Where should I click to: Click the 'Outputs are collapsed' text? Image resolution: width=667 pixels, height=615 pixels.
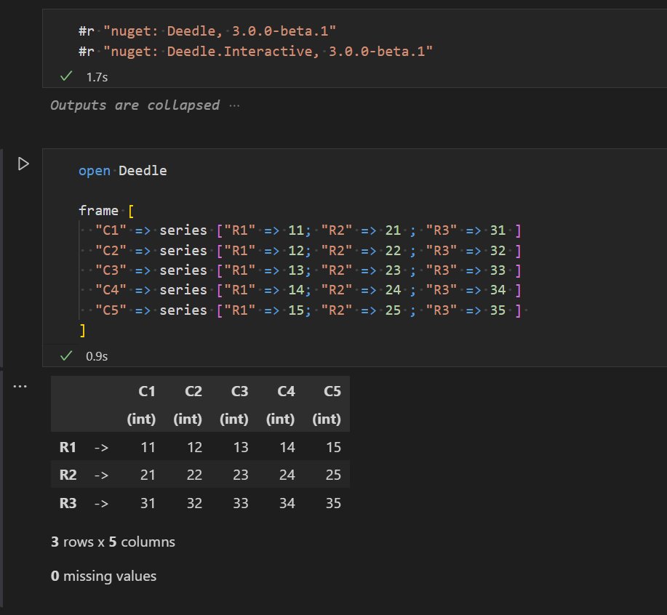click(x=135, y=105)
